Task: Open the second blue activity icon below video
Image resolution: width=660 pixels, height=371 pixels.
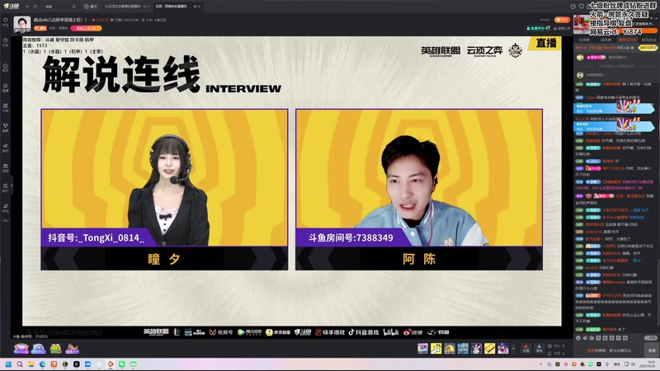Action: pos(38,349)
